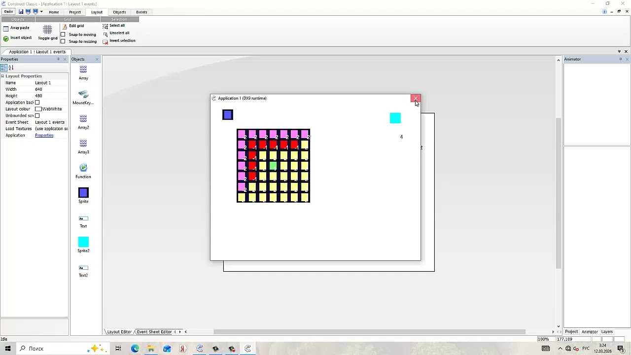This screenshot has width=631, height=355.
Task: Open the quick access toolbar dropdown arrow
Action: click(x=41, y=11)
